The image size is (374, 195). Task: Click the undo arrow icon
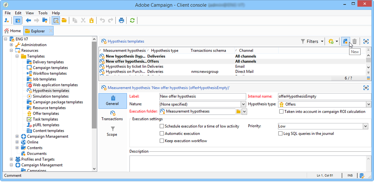(x=102, y=20)
